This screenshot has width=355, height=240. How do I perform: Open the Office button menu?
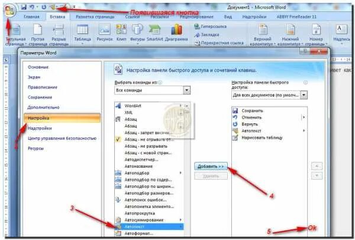[x=9, y=11]
